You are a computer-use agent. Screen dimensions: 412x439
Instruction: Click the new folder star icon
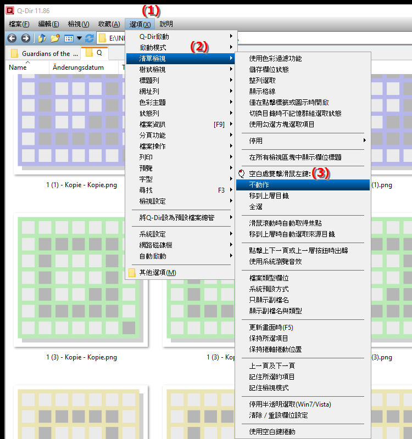[x=55, y=38]
